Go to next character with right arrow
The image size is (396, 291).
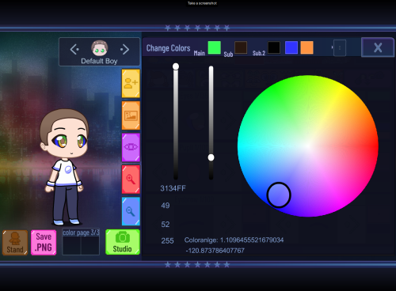[124, 49]
